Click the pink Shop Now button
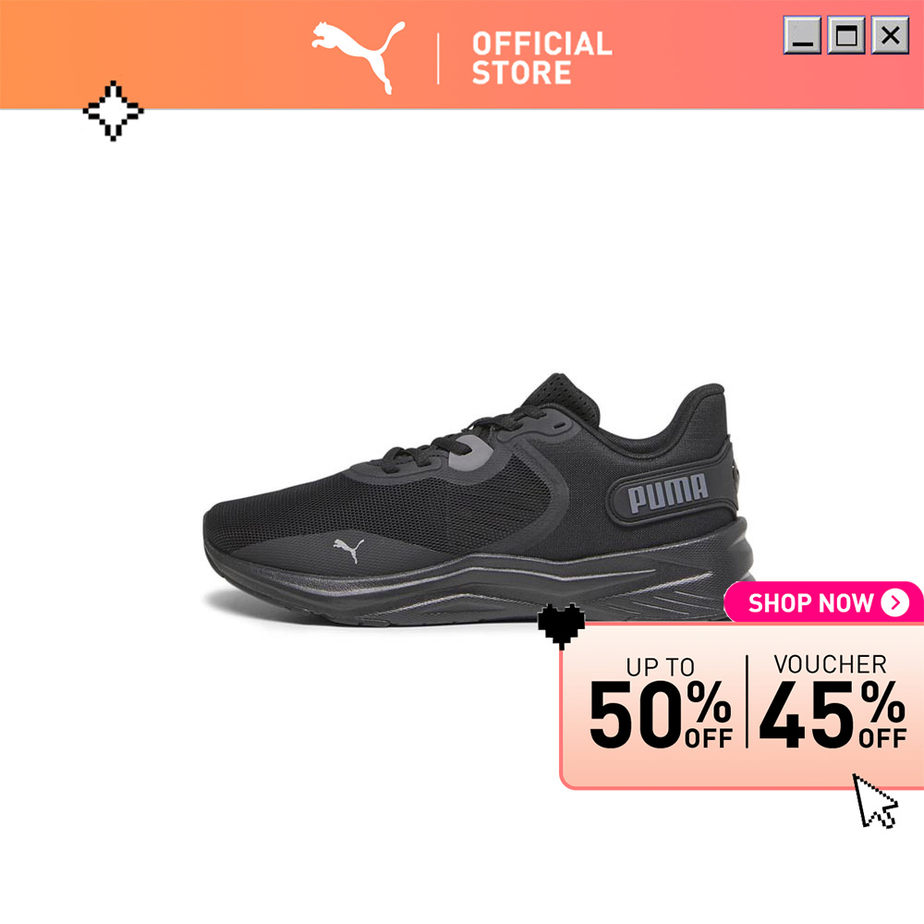The image size is (924, 924). point(824,602)
